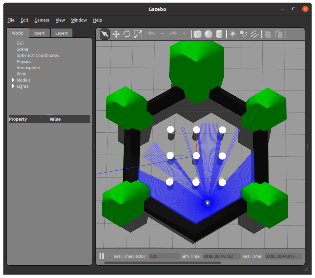
Task: Toggle simulation pause
Action: click(102, 256)
